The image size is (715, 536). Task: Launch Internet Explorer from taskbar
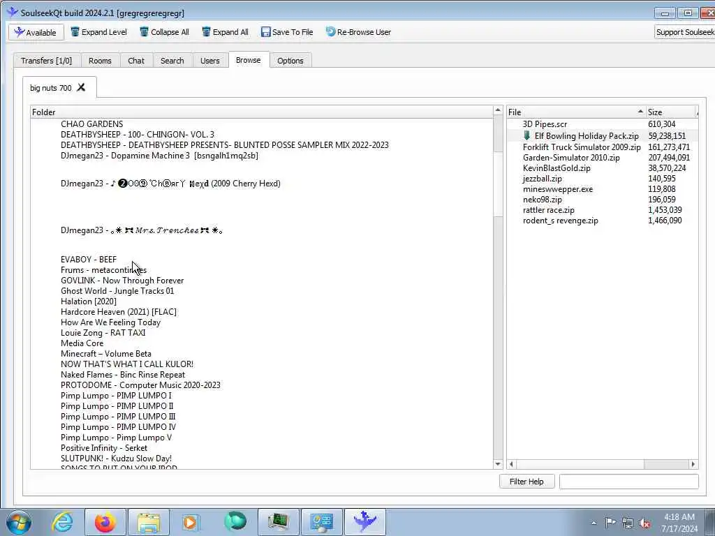pyautogui.click(x=62, y=522)
